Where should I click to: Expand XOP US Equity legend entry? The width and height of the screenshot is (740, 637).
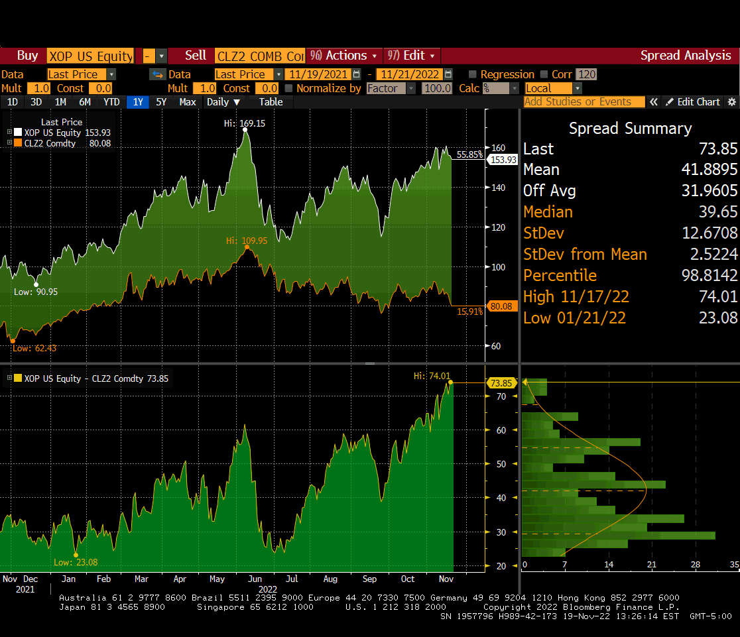click(9, 132)
